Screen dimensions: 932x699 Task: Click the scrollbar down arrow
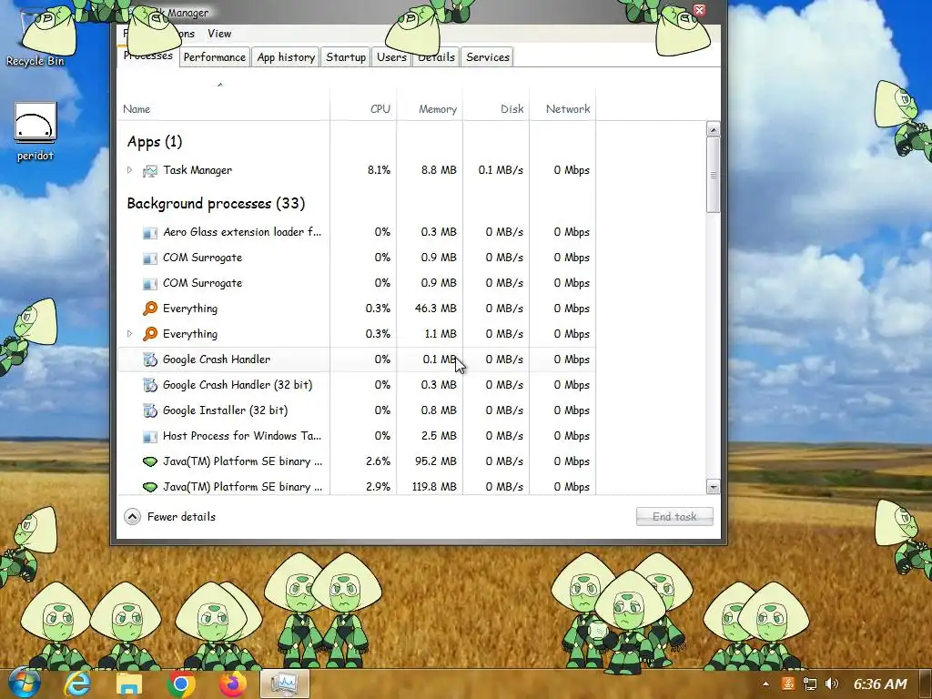tap(714, 488)
